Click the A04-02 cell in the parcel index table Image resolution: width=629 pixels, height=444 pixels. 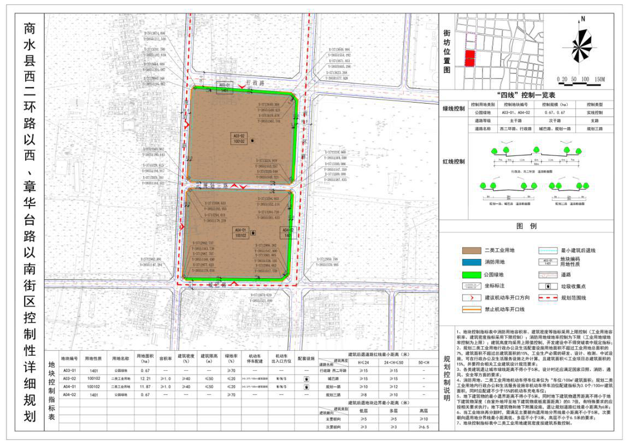click(x=69, y=395)
